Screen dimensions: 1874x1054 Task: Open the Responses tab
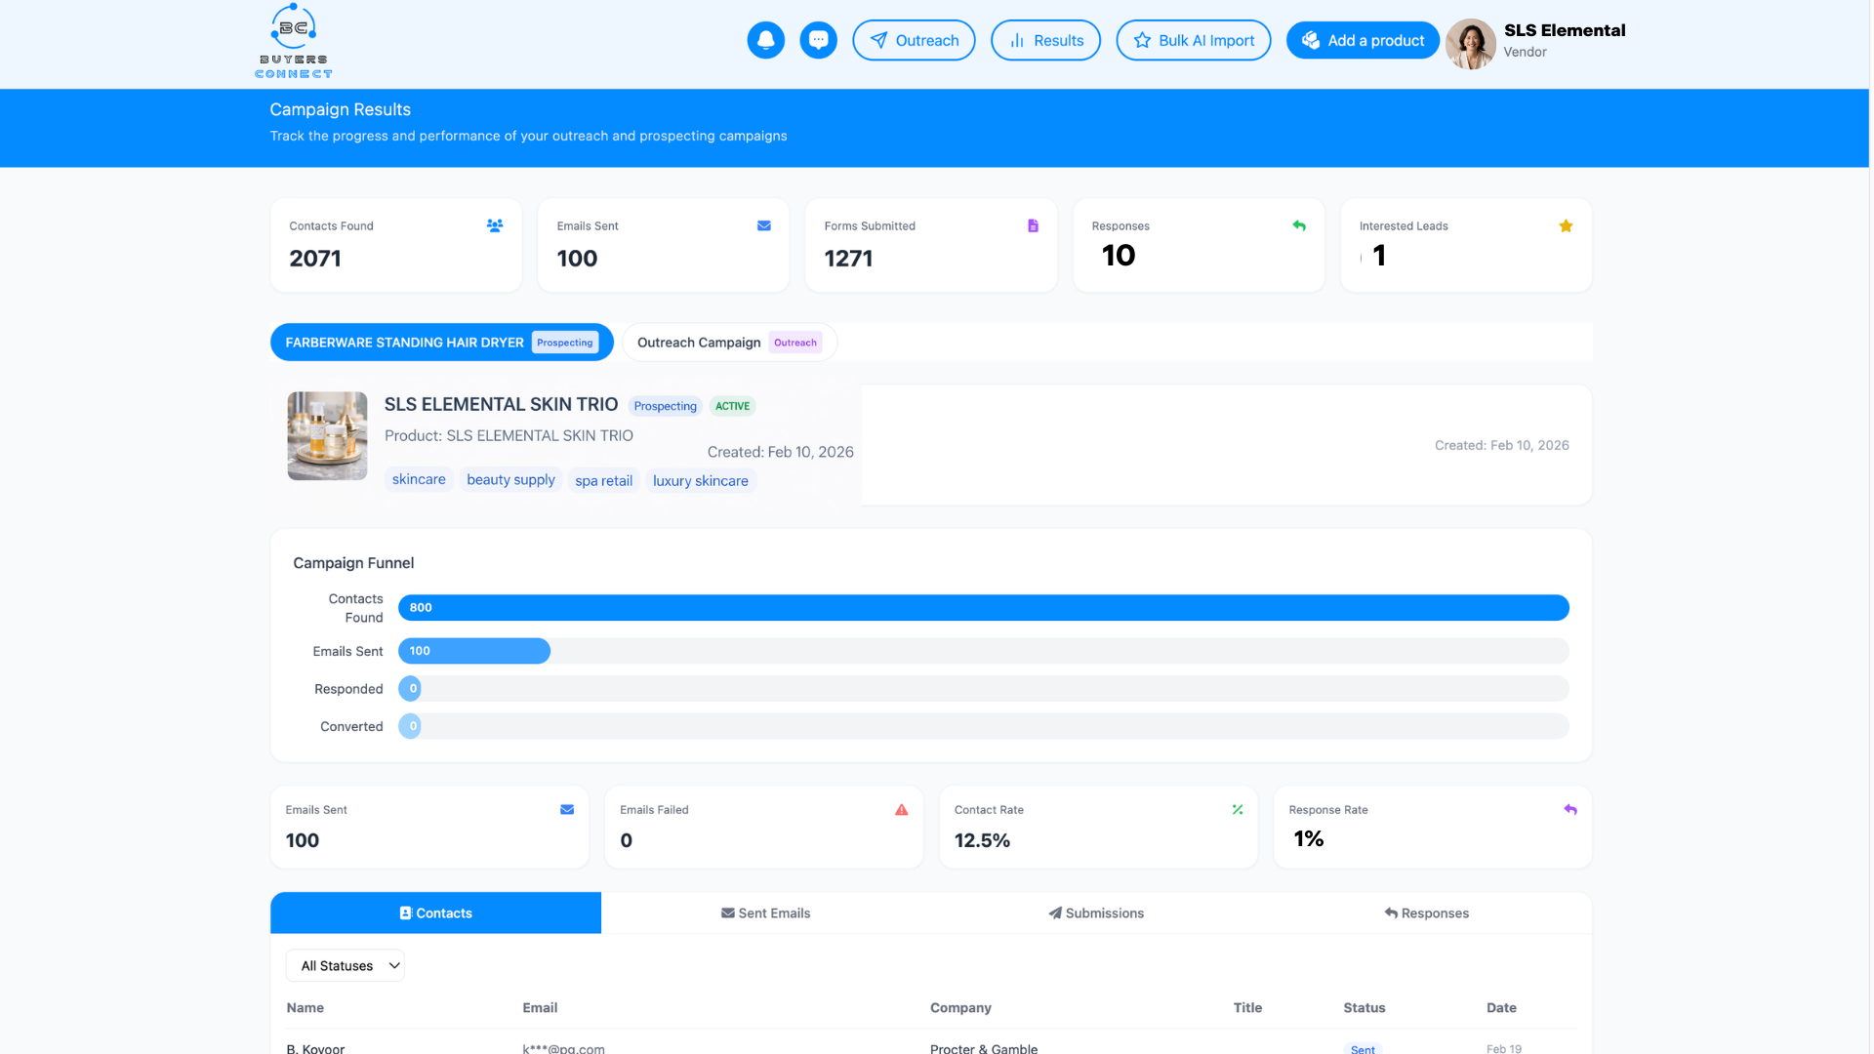(1426, 912)
